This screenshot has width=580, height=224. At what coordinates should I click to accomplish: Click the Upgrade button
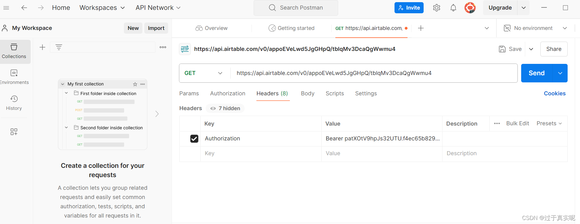point(500,8)
